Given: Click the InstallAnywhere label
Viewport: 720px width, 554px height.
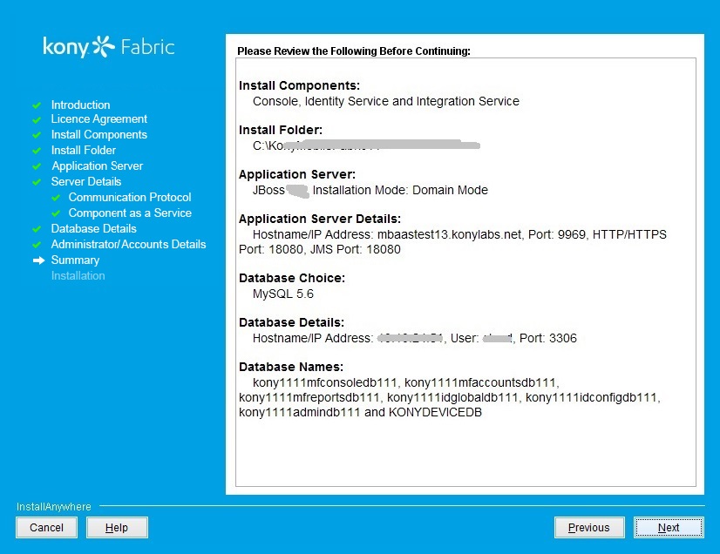Looking at the screenshot, I should click(x=54, y=507).
